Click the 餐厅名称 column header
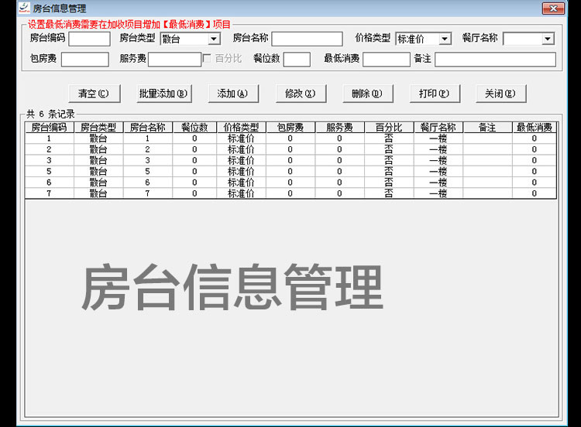The width and height of the screenshot is (581, 427). pyautogui.click(x=438, y=128)
